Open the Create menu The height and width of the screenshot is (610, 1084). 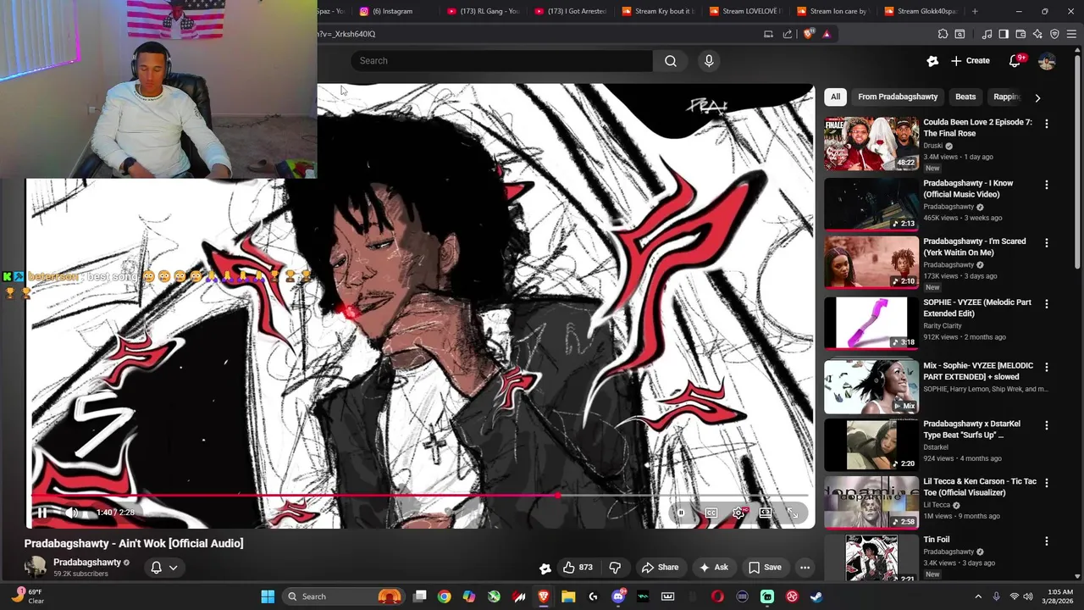coord(970,61)
